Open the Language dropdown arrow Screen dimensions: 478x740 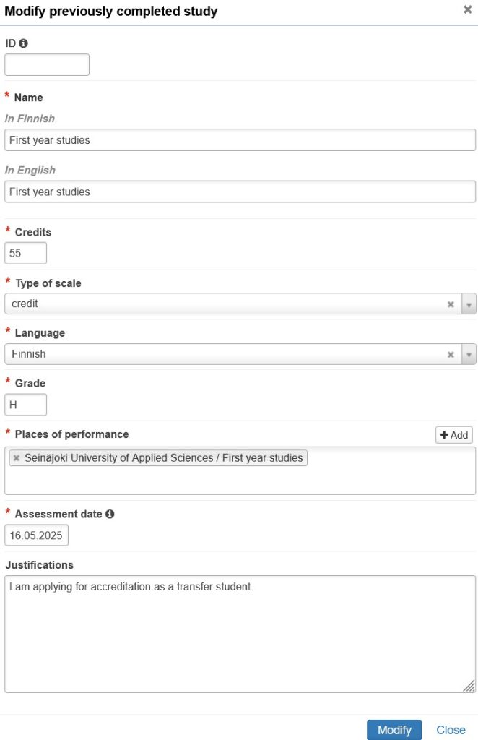(x=469, y=355)
